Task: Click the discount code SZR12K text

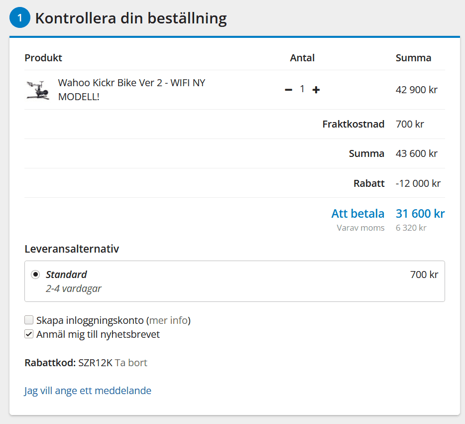Action: (x=95, y=363)
